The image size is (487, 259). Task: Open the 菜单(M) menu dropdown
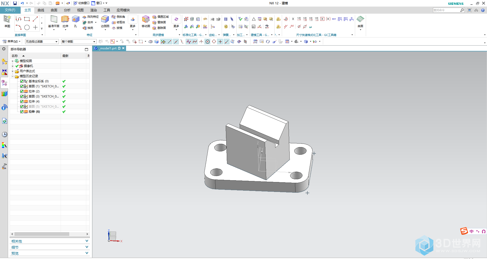12,41
